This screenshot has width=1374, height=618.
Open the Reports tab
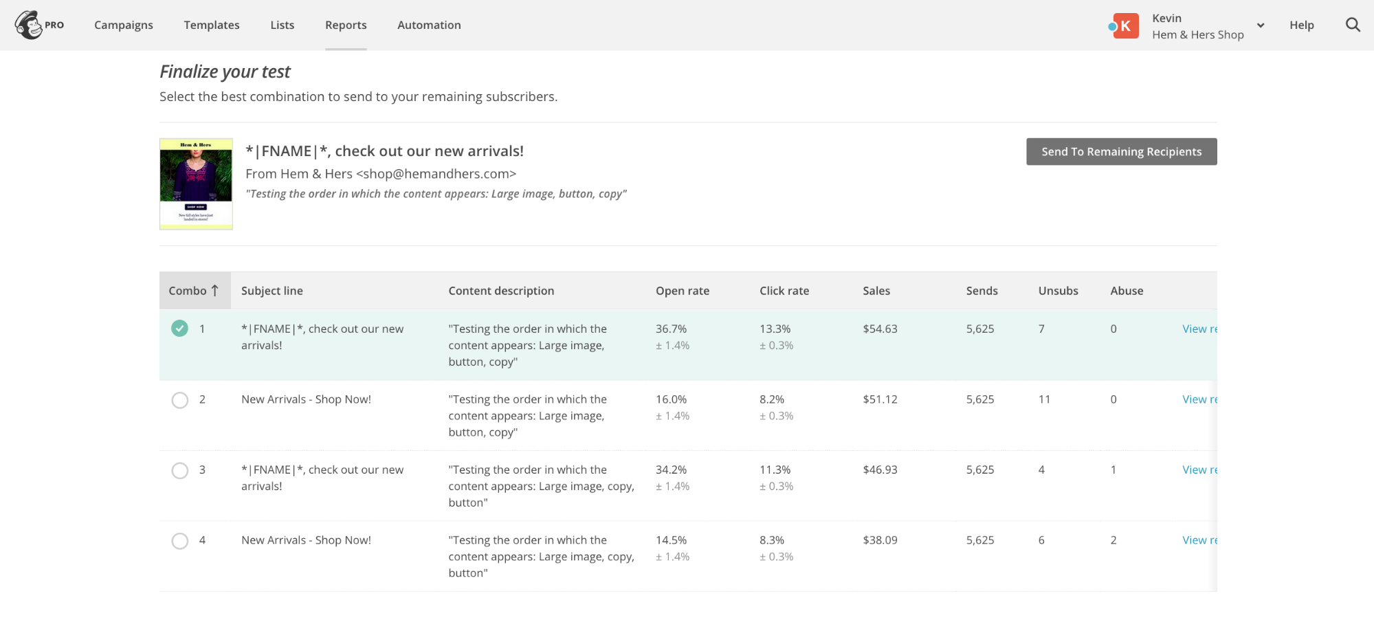click(346, 25)
